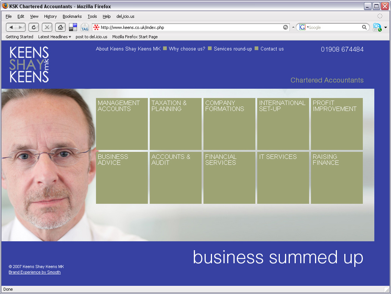Open the Services round-up link
This screenshot has width=391, height=294.
point(233,49)
